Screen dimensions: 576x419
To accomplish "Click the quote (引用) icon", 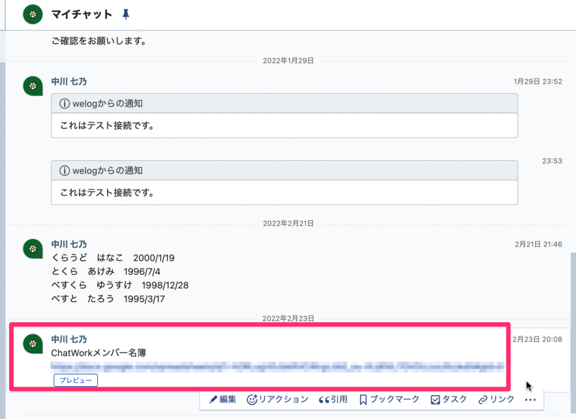I will (324, 399).
